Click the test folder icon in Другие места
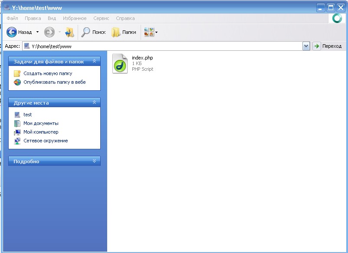Image resolution: width=348 pixels, height=253 pixels. coord(17,115)
